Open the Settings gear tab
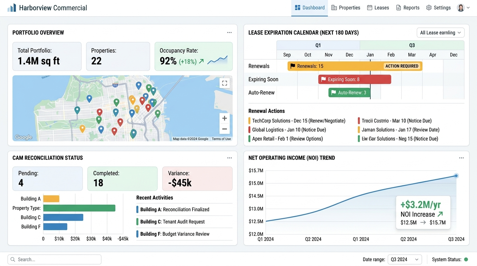Screen dimensions: 477x266 click(x=439, y=8)
